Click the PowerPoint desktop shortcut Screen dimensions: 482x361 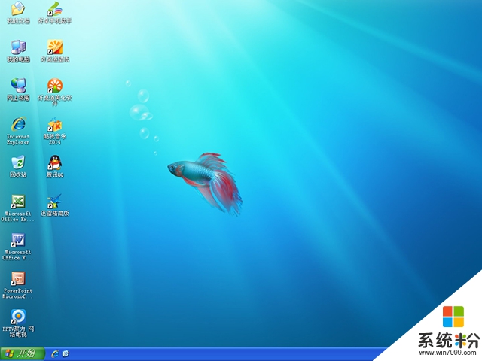tap(18, 279)
